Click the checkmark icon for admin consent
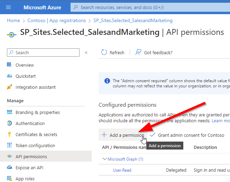Image resolution: width=230 pixels, height=182 pixels. tap(153, 135)
